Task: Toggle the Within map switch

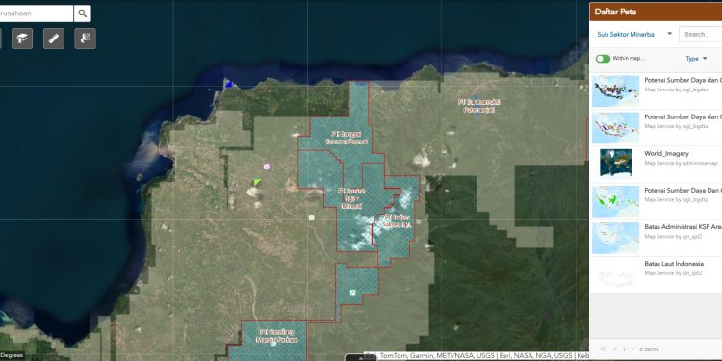Action: point(603,59)
